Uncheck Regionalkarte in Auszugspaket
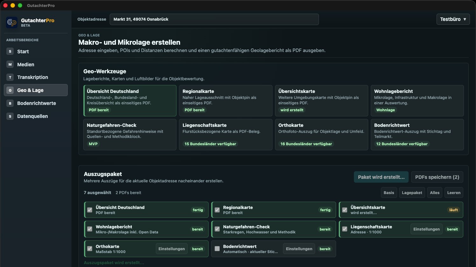This screenshot has width=476, height=267. point(217,210)
